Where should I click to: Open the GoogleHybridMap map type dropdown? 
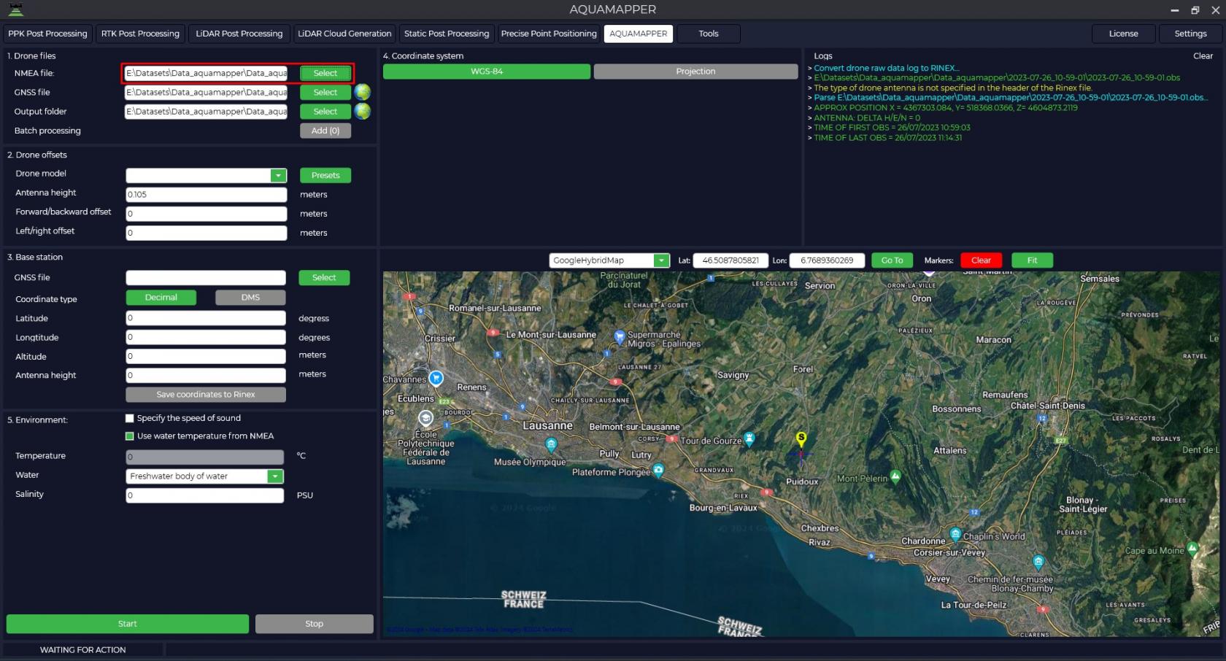[661, 260]
